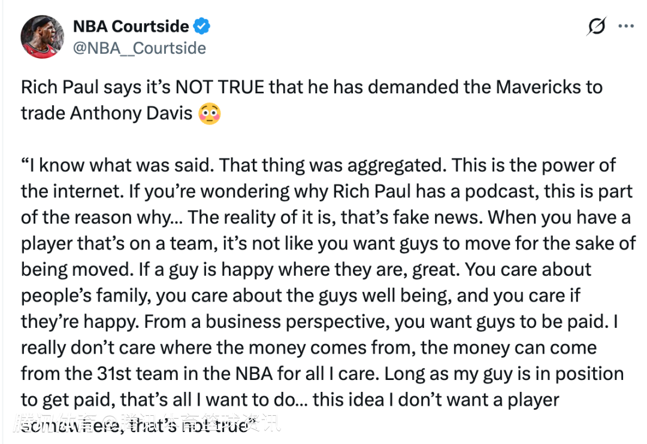647x444 pixels.
Task: Click the blue verified badge icon
Action: click(201, 26)
